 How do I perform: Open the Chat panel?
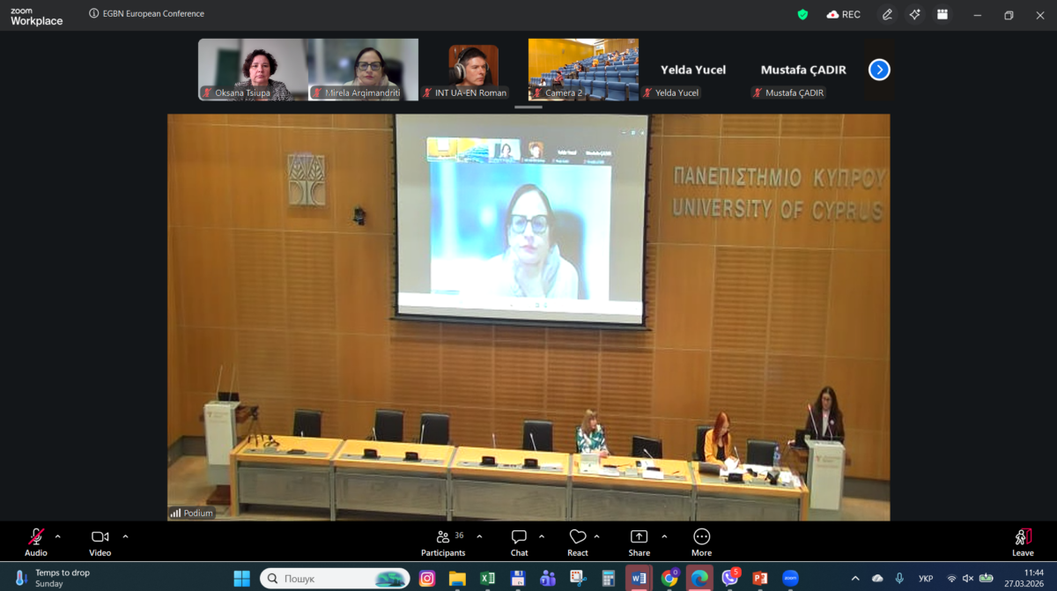tap(519, 541)
